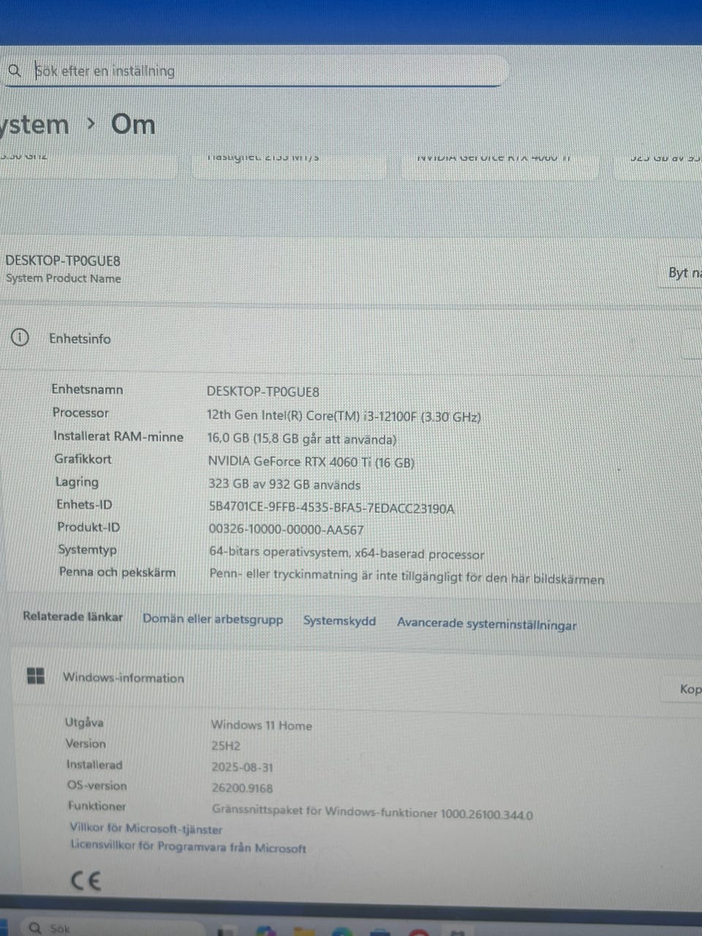
Task: Click the 'Lagring' row label
Action: tap(77, 481)
